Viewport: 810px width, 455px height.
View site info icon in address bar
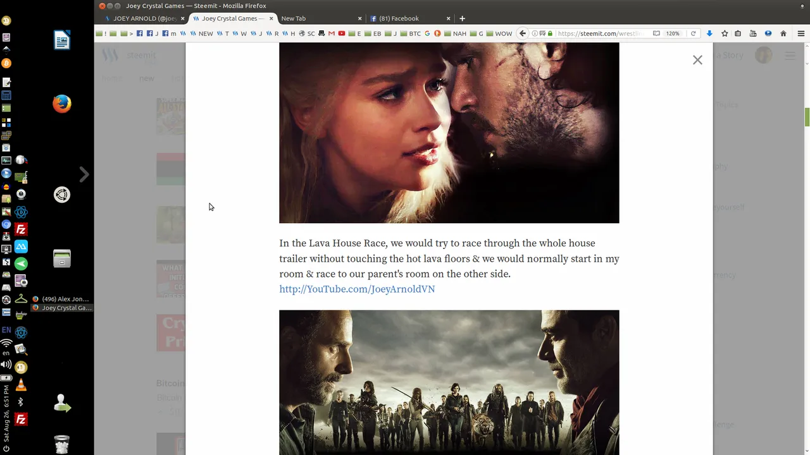tap(535, 33)
